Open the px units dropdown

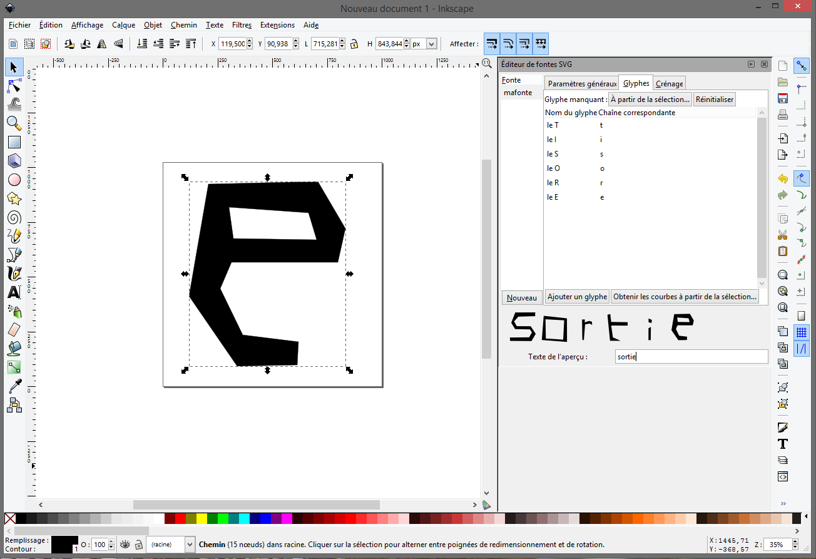click(x=431, y=44)
